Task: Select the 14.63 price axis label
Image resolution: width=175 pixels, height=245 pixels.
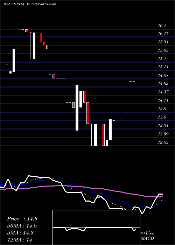Action: coord(163,84)
